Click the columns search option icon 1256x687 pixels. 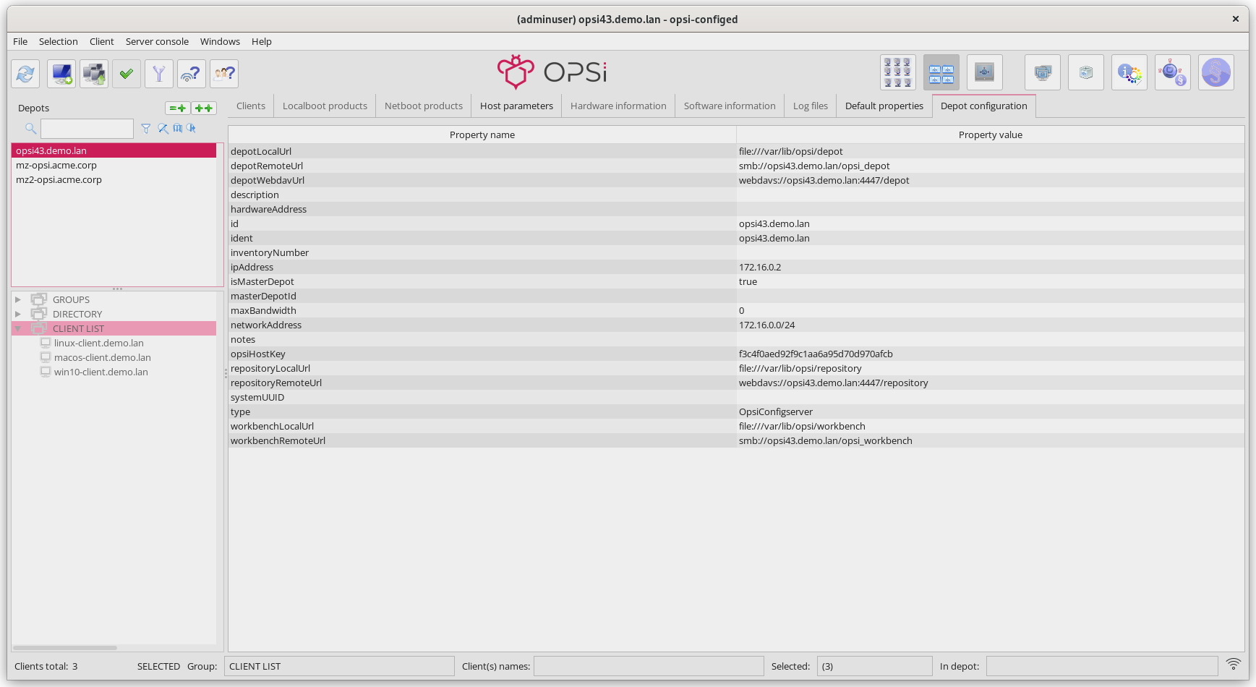pos(178,129)
